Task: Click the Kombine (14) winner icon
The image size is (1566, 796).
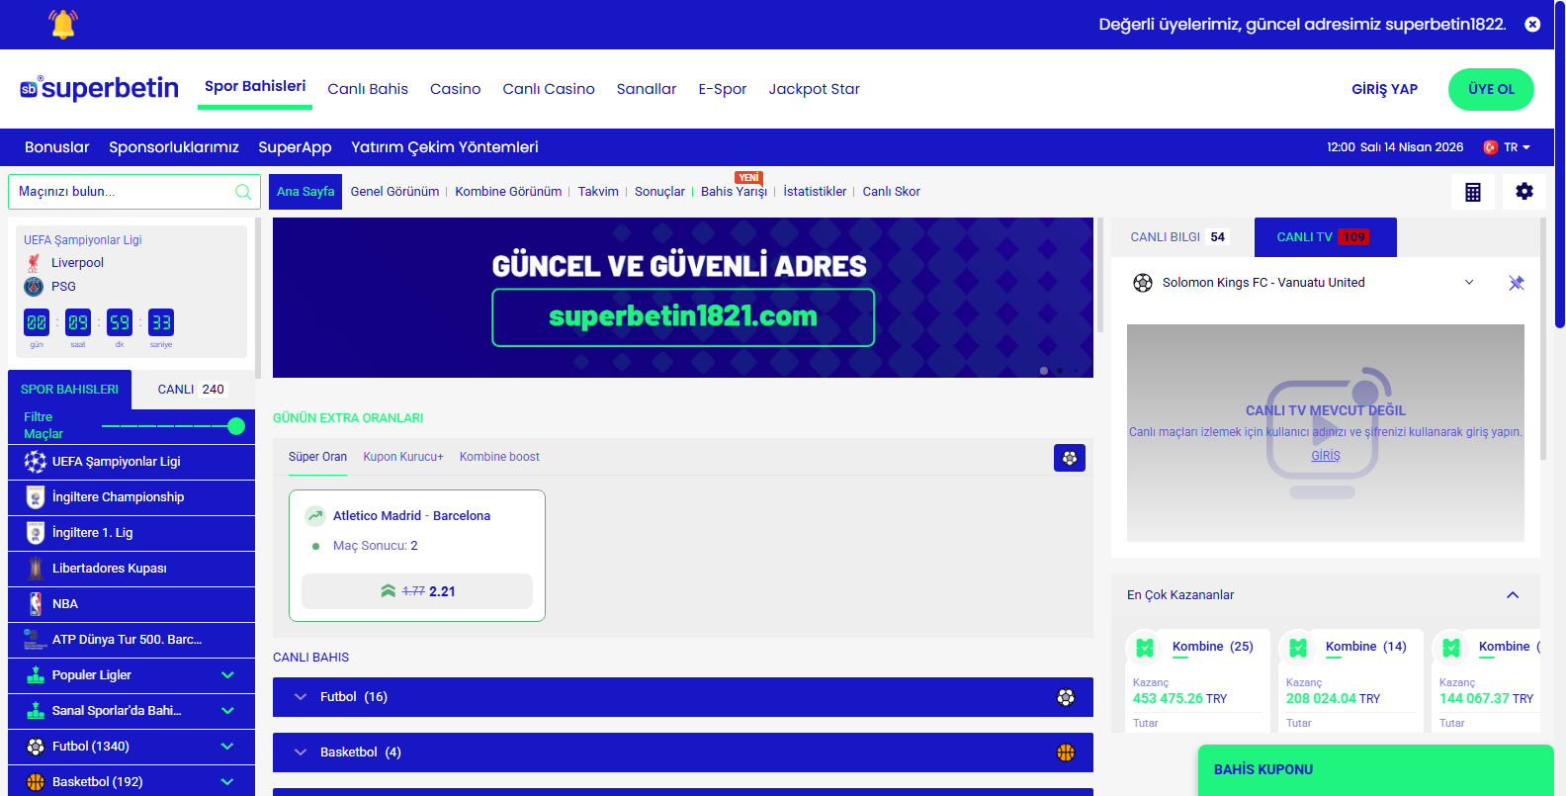Action: pyautogui.click(x=1298, y=648)
